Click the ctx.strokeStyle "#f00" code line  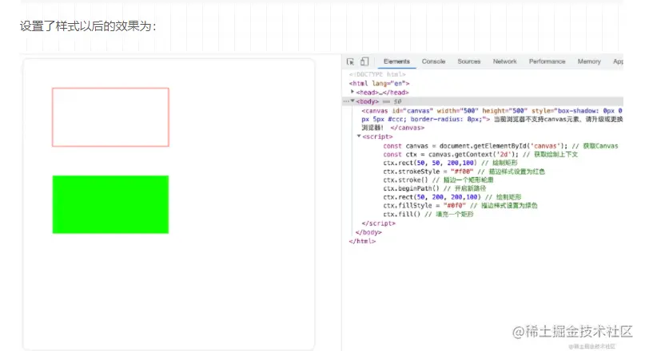tap(464, 172)
